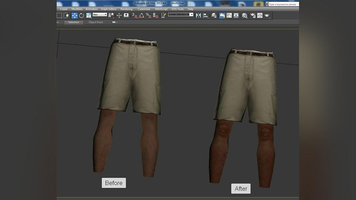Click the keyword search field
Image resolution: width=356 pixels, height=200 pixels.
[x=283, y=4]
